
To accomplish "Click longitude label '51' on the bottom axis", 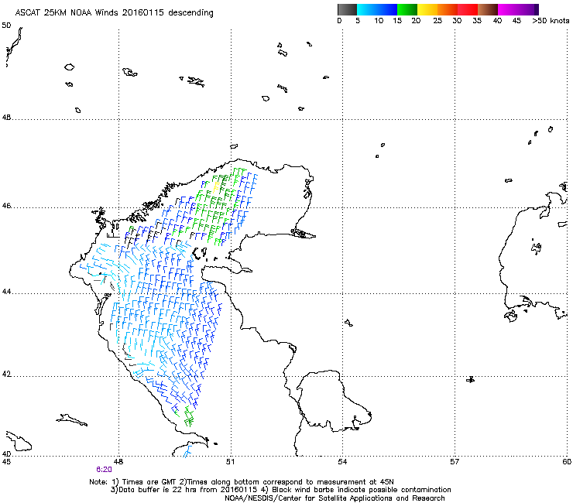I will click(x=230, y=462).
